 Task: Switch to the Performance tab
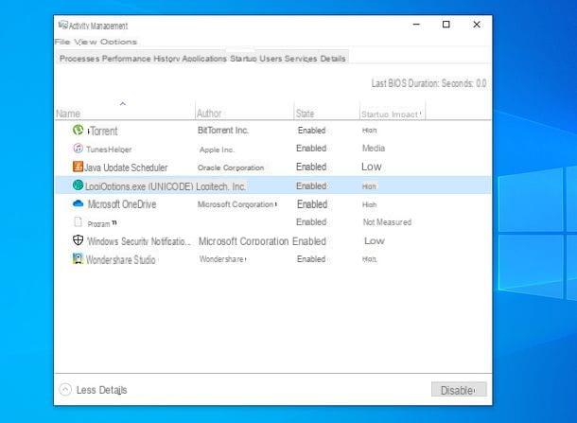click(x=126, y=59)
